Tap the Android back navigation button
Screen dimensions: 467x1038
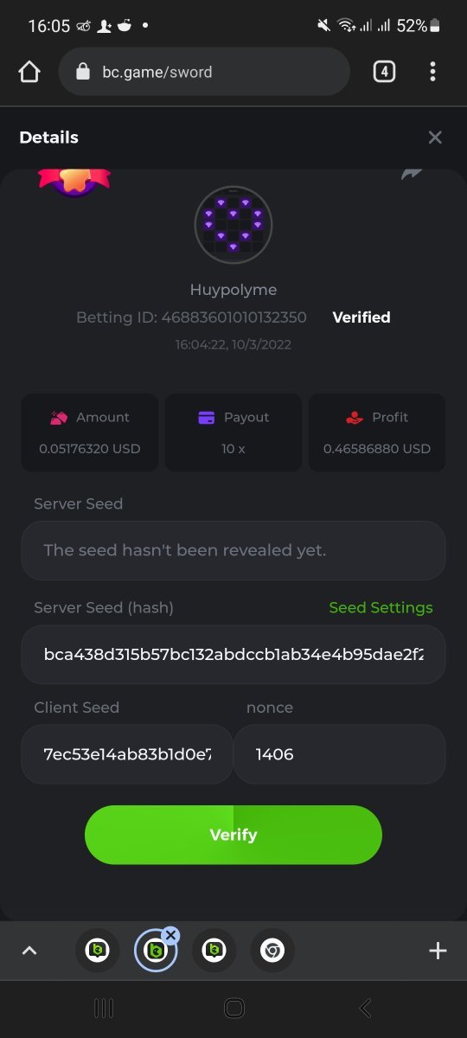click(x=365, y=1008)
